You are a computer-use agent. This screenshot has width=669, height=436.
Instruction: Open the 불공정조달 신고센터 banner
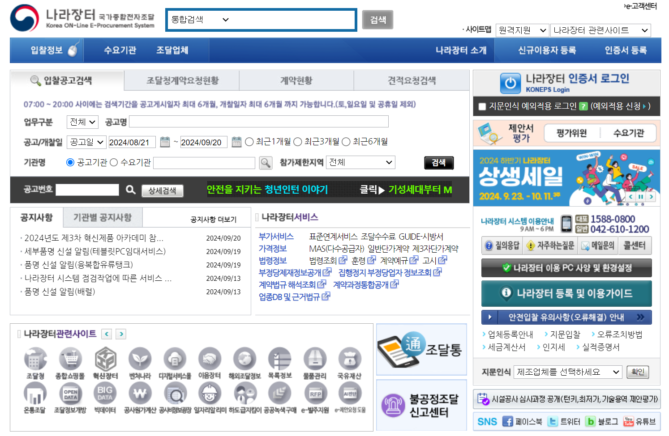tap(421, 405)
